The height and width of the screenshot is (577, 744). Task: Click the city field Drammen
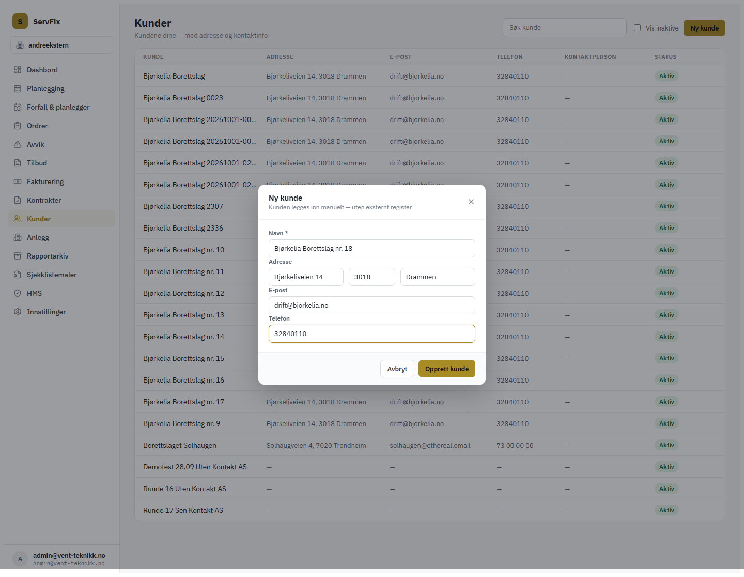pyautogui.click(x=438, y=277)
